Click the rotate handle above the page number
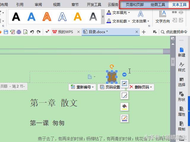This screenshot has height=142, width=190. pyautogui.click(x=112, y=66)
